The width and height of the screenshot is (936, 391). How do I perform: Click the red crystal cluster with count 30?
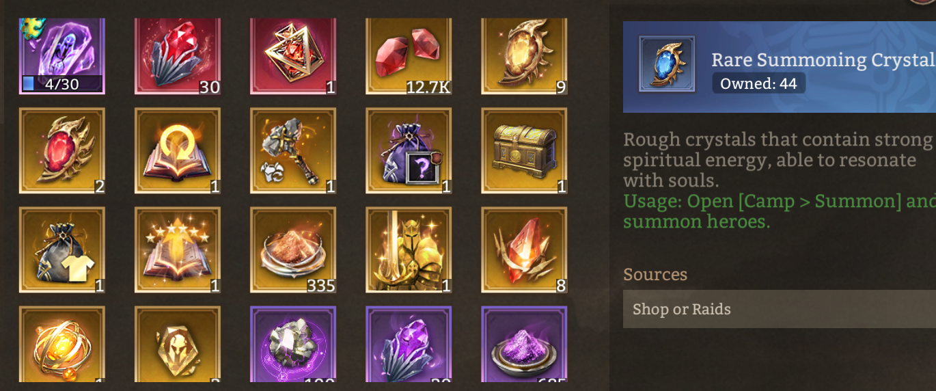(x=178, y=56)
